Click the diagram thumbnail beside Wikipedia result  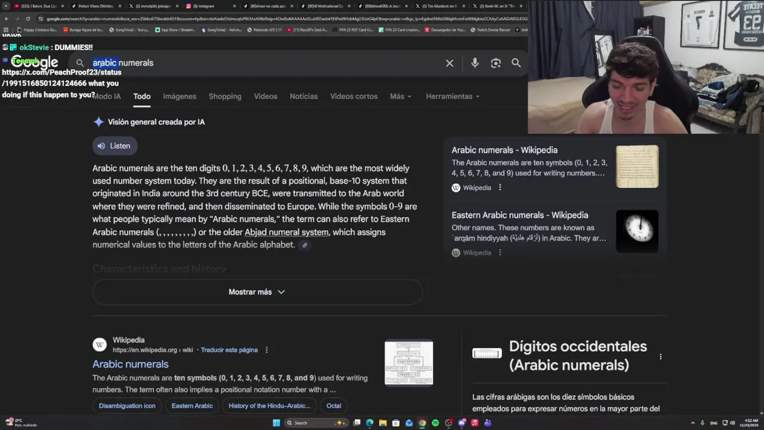coord(409,363)
